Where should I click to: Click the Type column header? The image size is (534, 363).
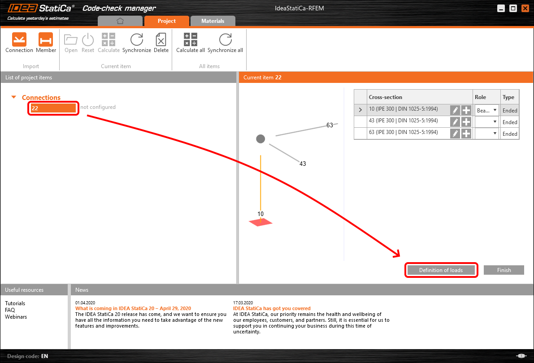pos(509,97)
